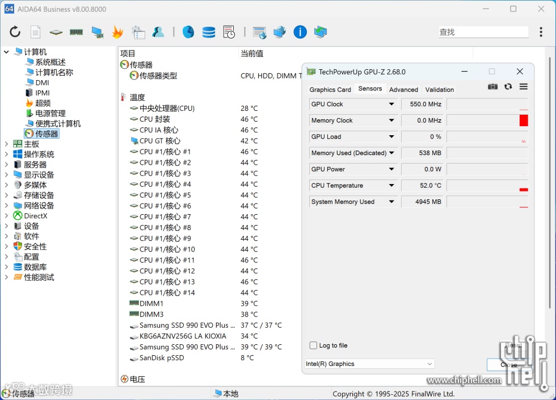The image size is (556, 400).
Task: Select 计算机名称 in the tree
Action: (54, 73)
